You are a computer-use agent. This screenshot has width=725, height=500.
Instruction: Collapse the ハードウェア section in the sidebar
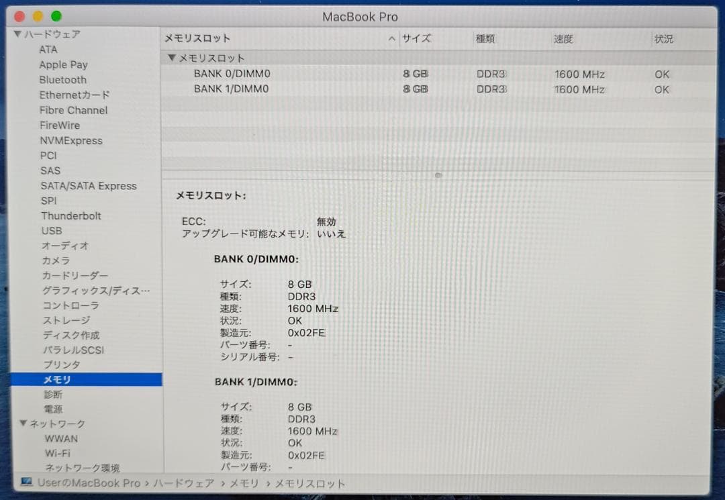(x=17, y=34)
